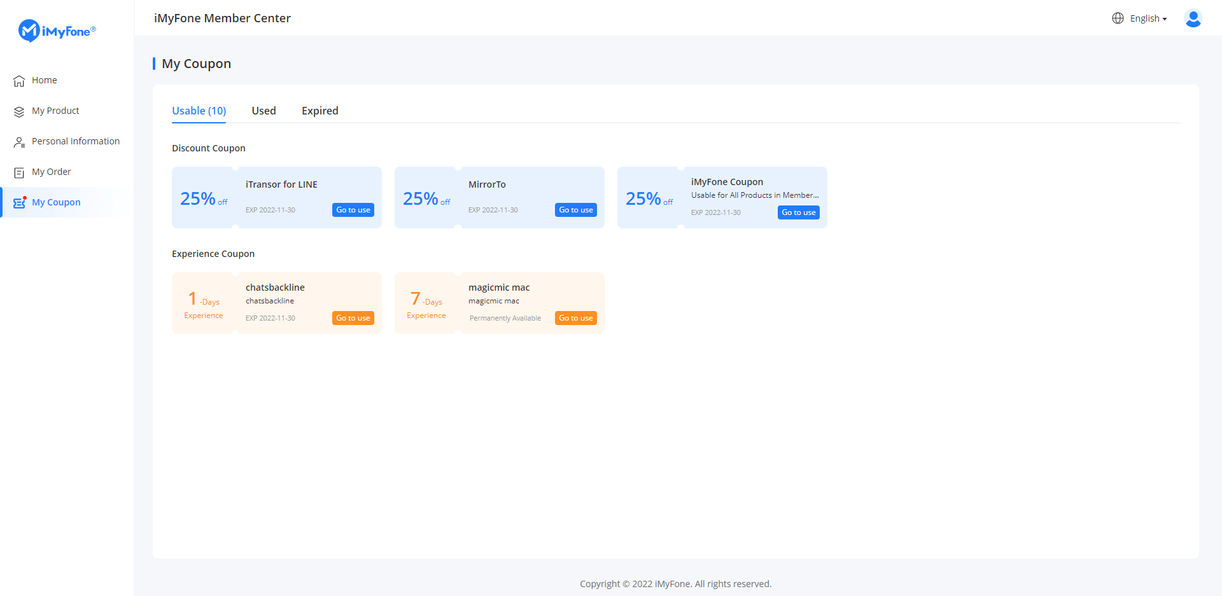The height and width of the screenshot is (596, 1222).
Task: Click the 1-Days Experience label
Action: tap(204, 304)
